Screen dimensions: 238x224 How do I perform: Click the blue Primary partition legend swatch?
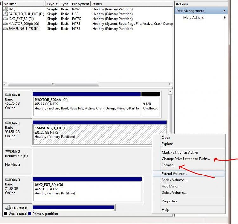tap(30, 214)
